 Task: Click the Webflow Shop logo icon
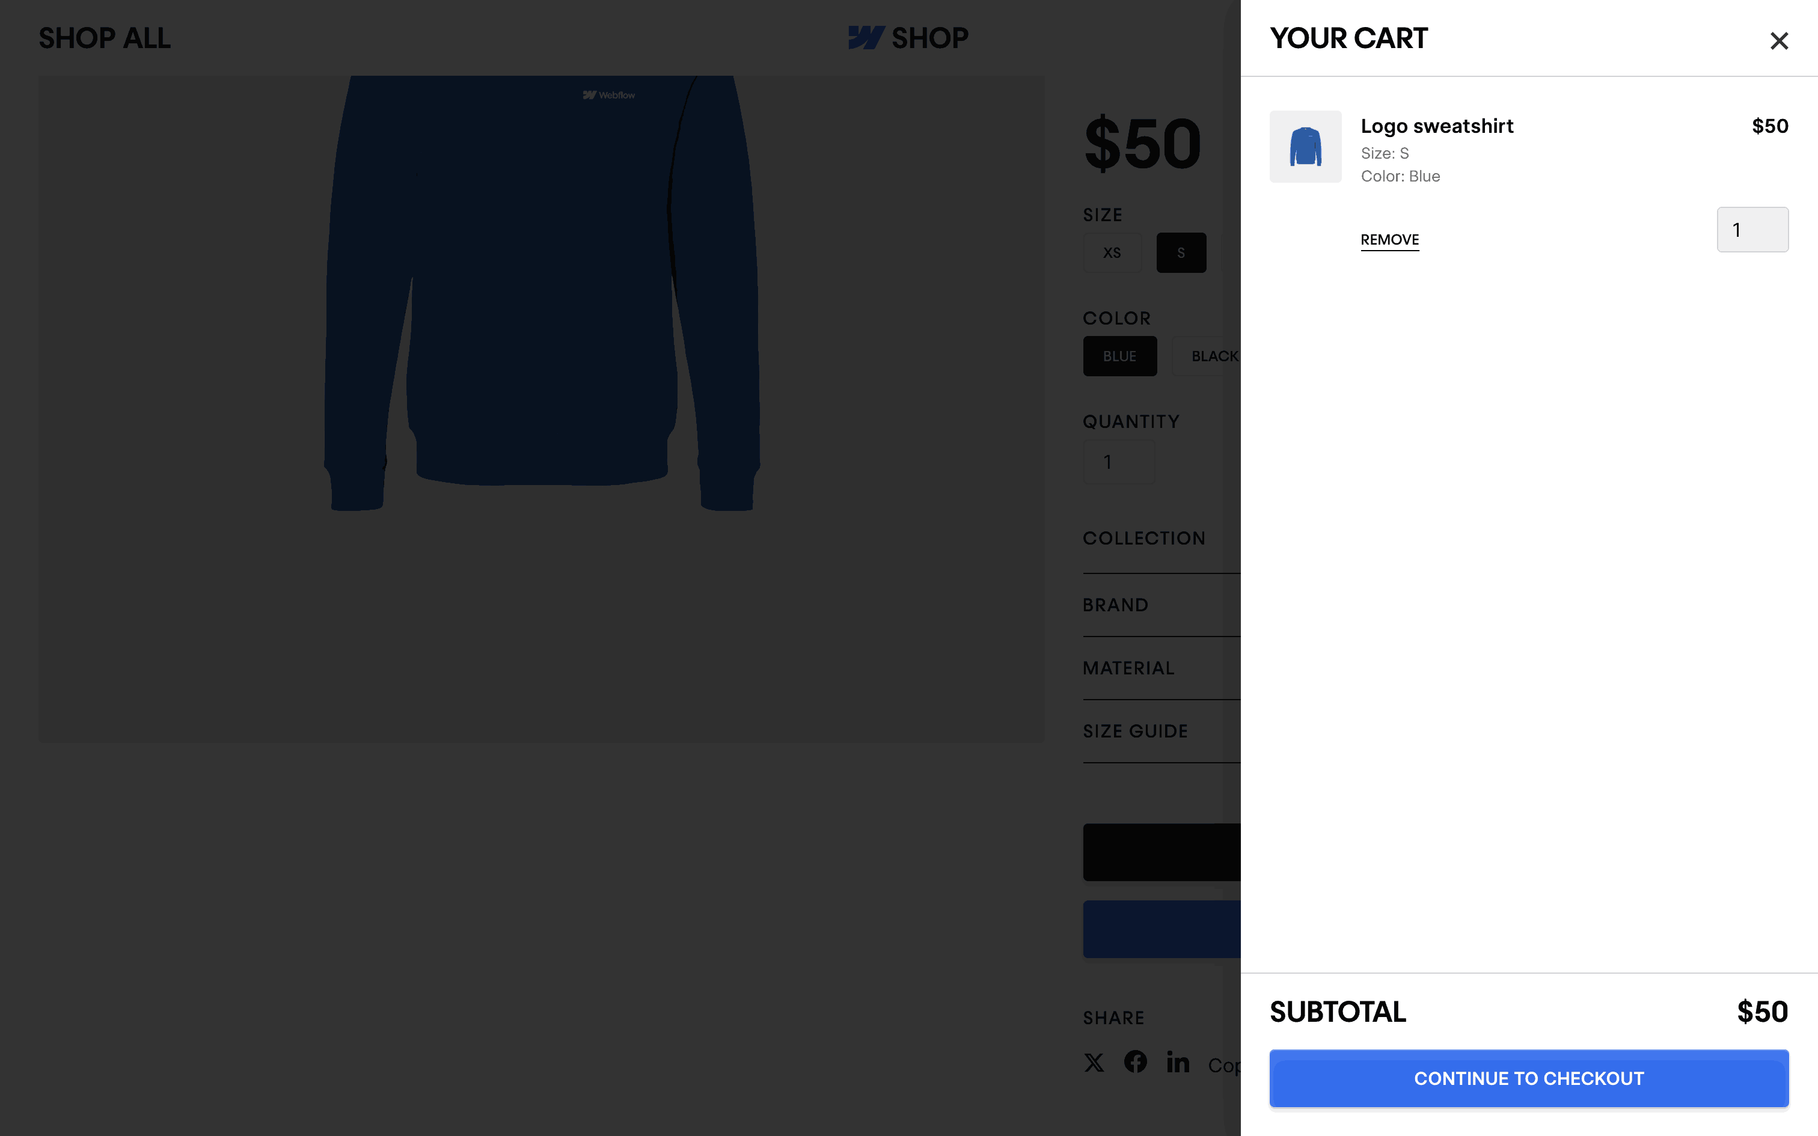tap(866, 37)
